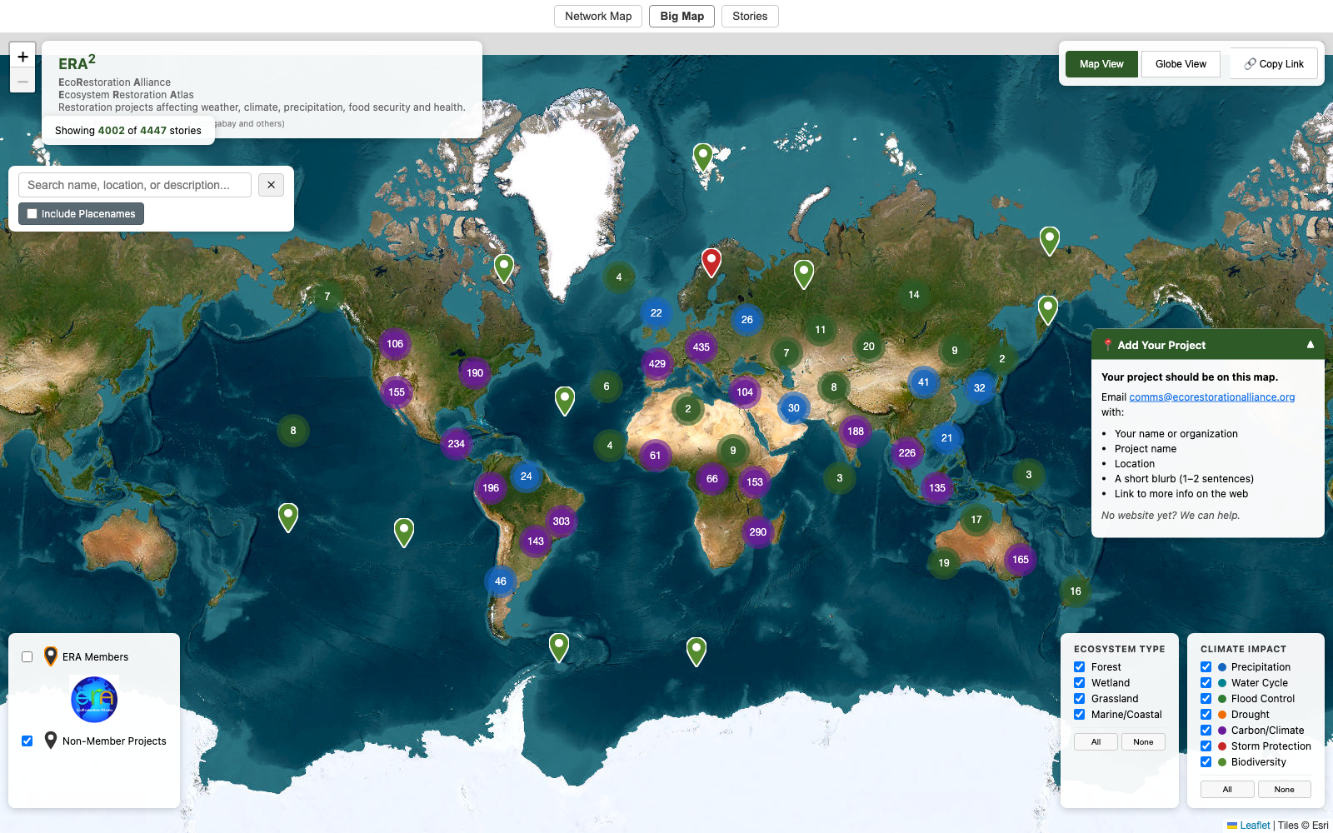This screenshot has height=833, width=1333.
Task: Focus the search name or location field
Action: [x=135, y=185]
